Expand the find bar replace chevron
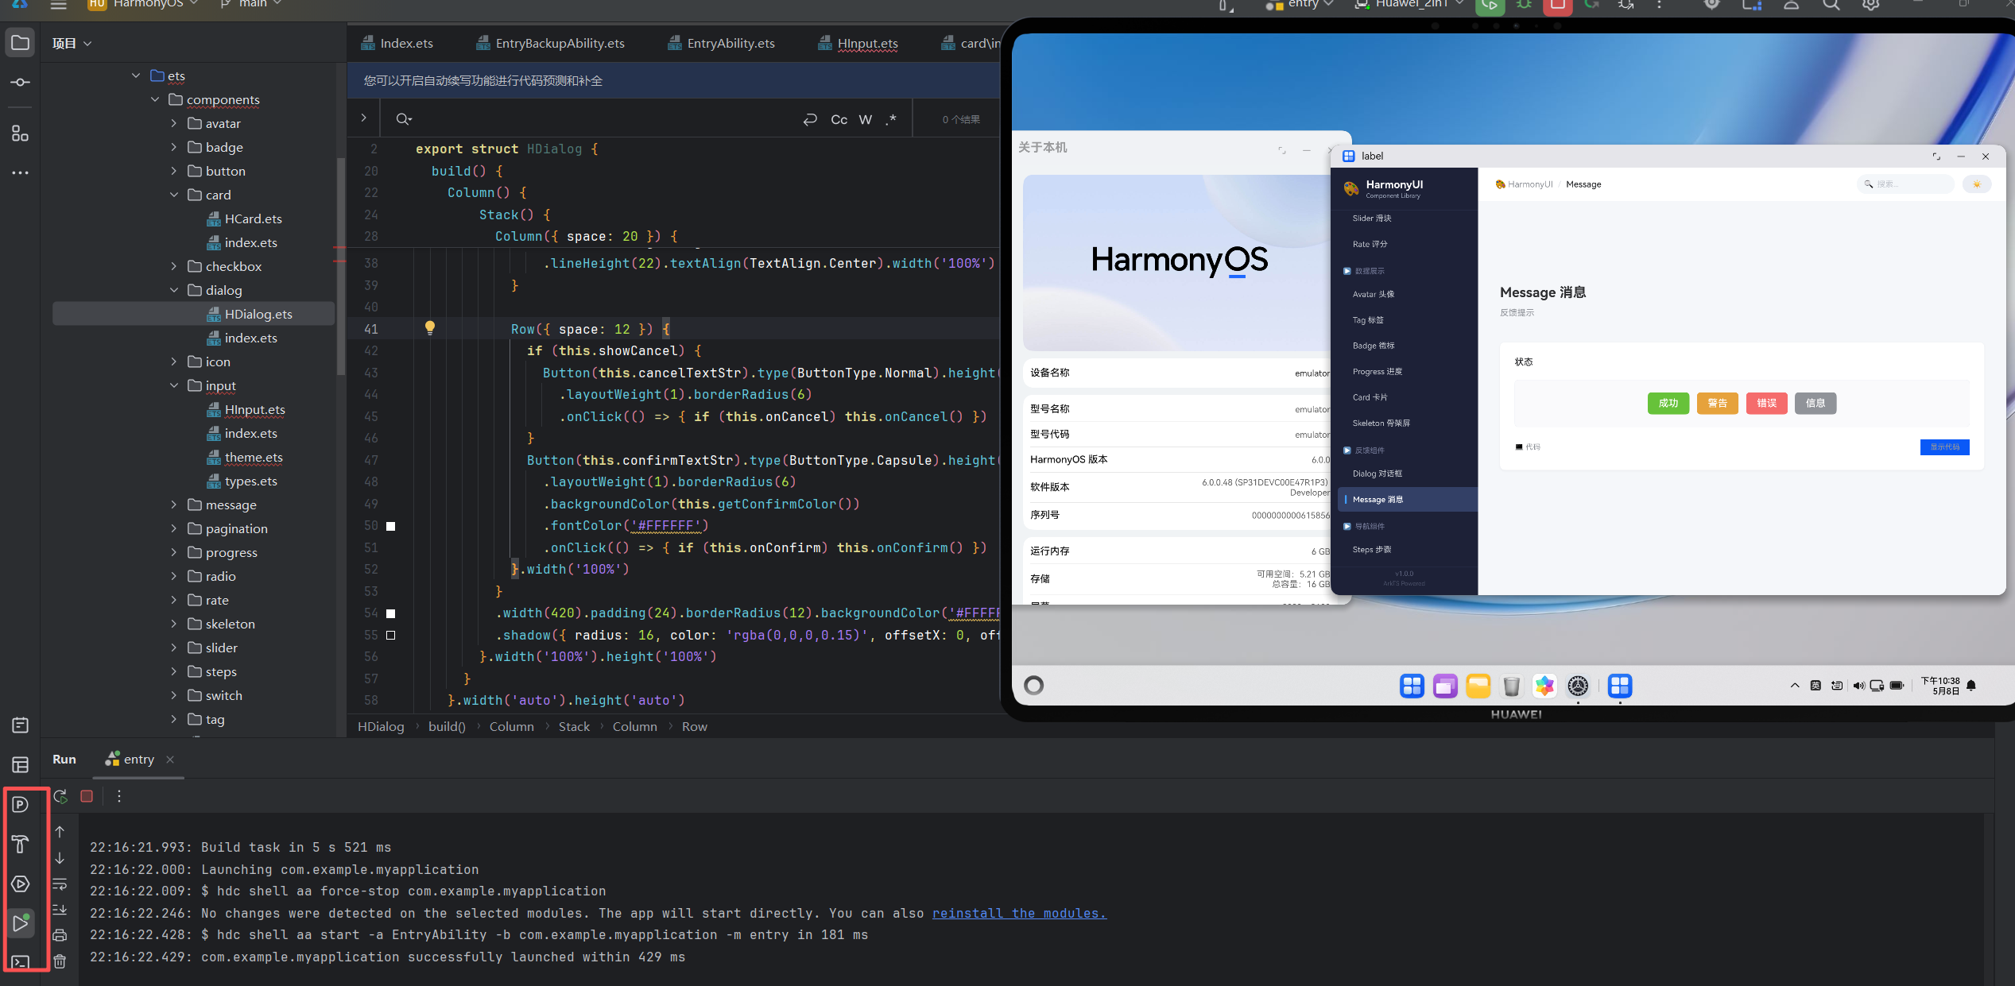Image resolution: width=2015 pixels, height=986 pixels. [x=363, y=118]
